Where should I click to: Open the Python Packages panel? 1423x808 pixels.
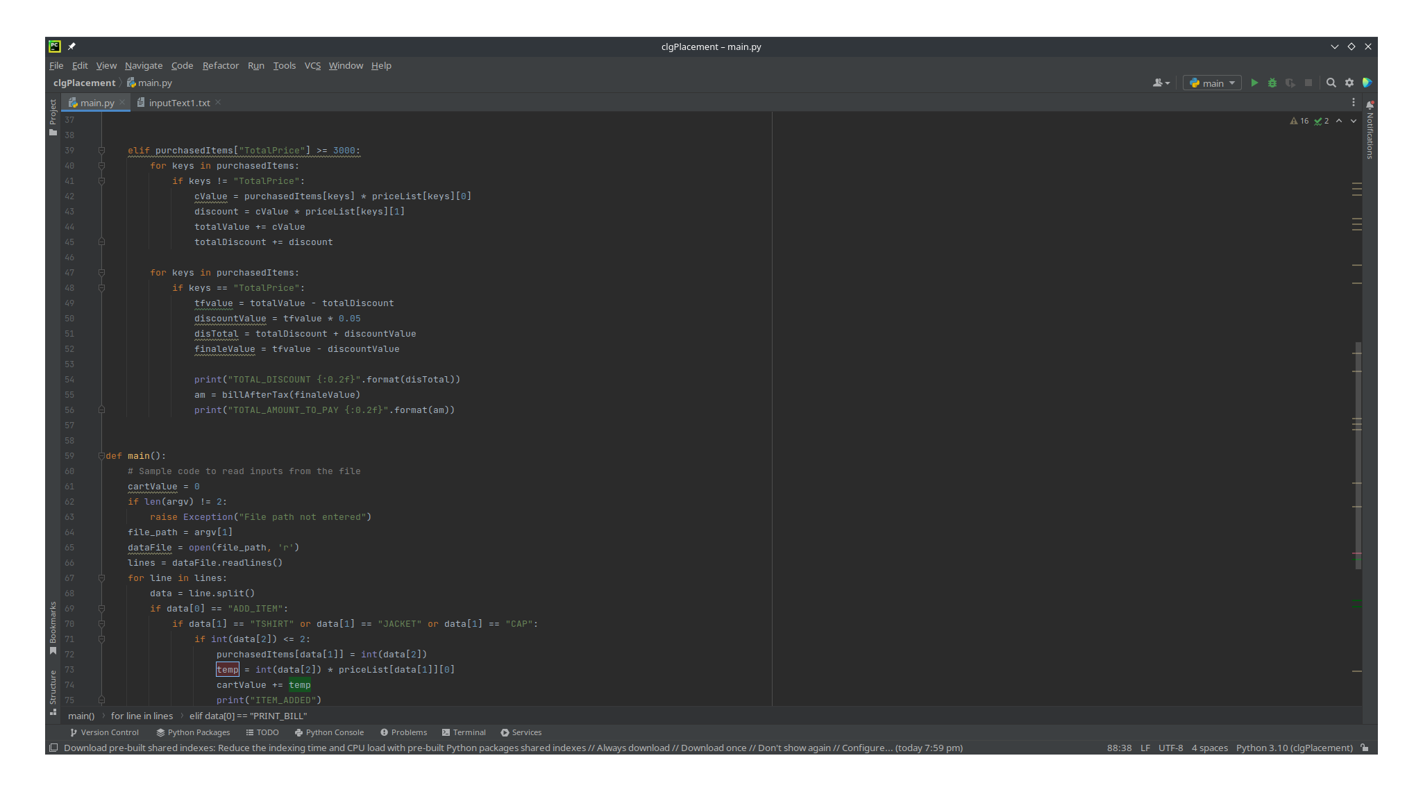(x=193, y=732)
